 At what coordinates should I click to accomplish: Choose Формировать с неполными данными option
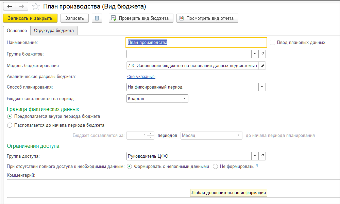coord(130,167)
